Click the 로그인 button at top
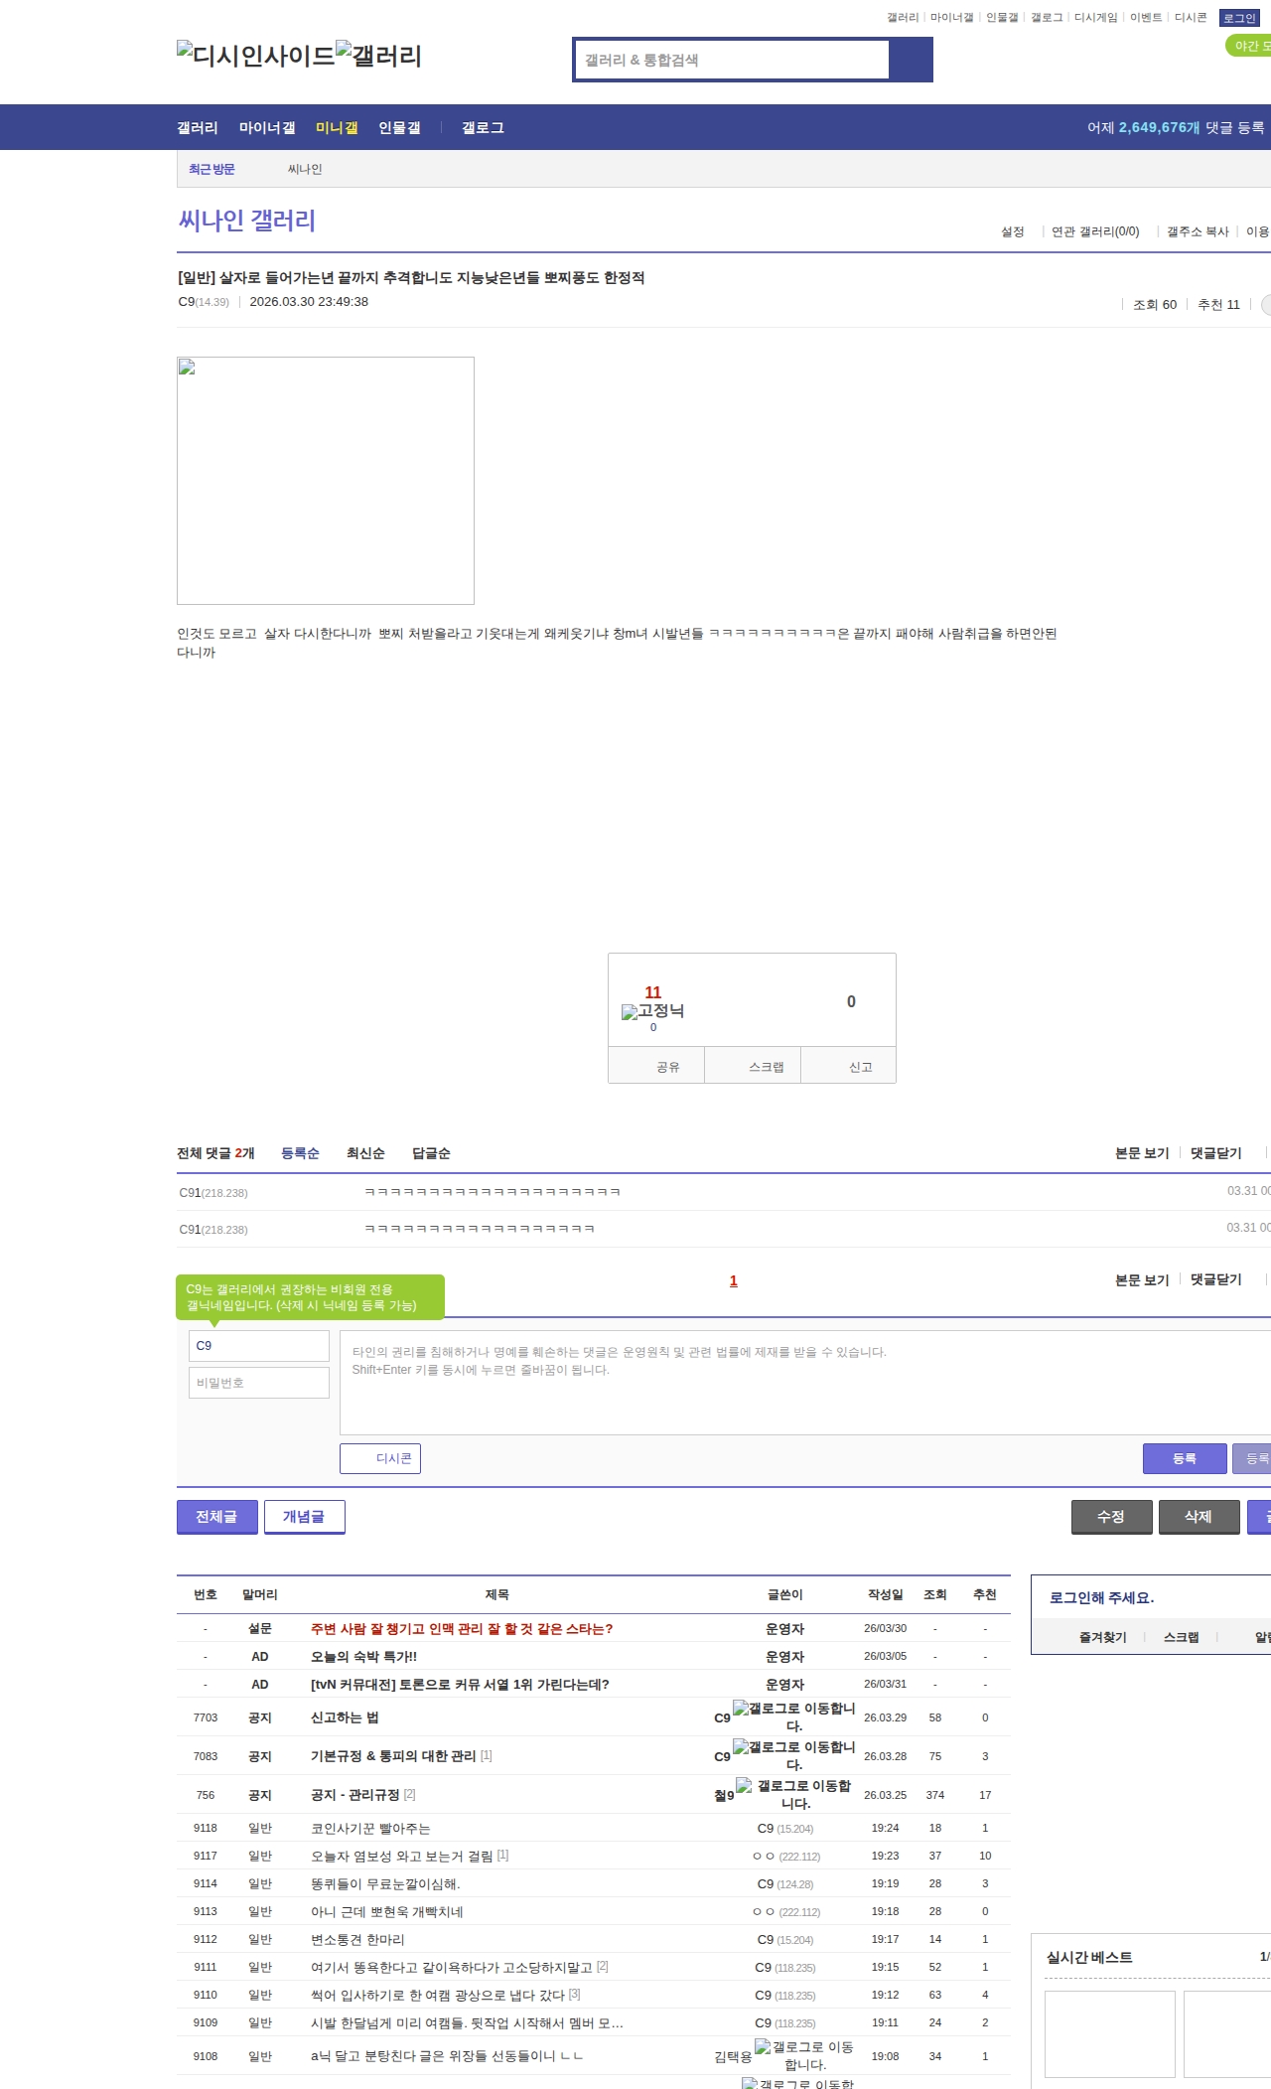 (x=1239, y=18)
